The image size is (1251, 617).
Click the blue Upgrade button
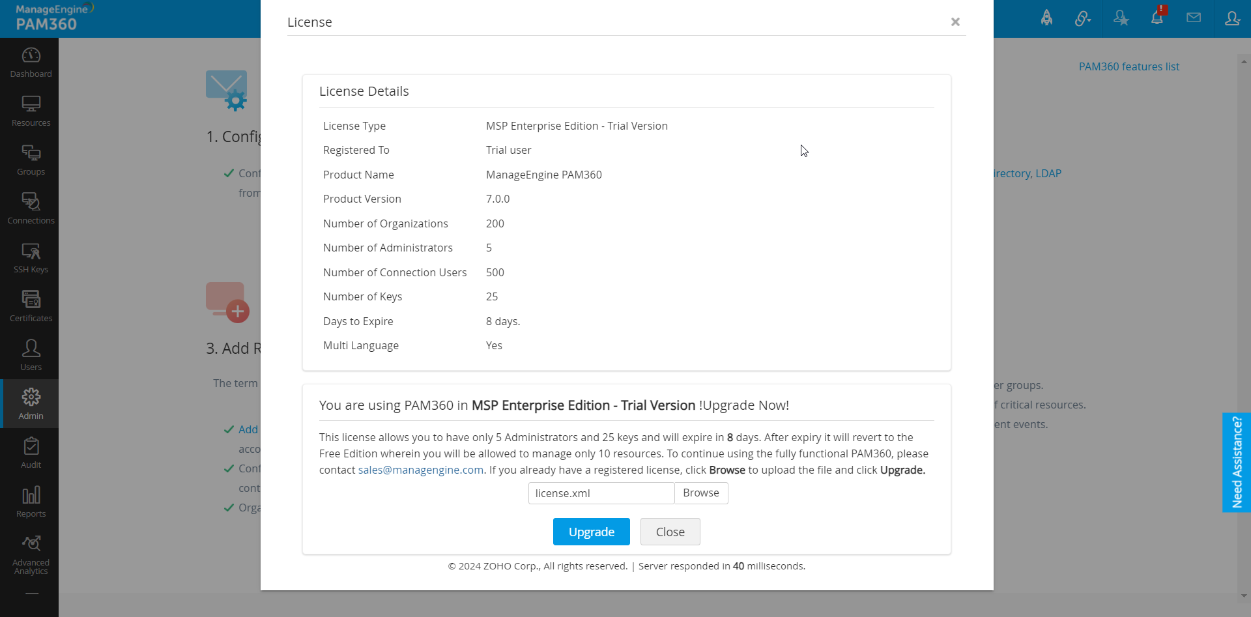tap(591, 532)
